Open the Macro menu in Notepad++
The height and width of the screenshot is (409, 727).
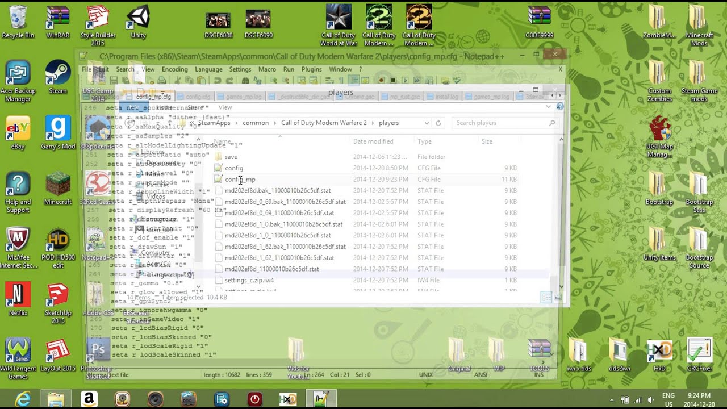coord(267,69)
